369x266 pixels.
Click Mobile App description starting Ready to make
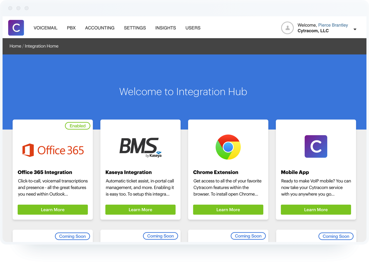316,188
